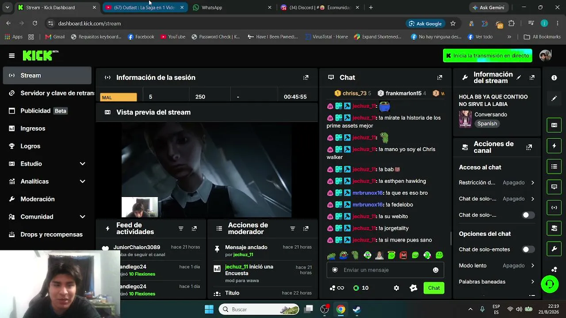Pop out the Acciones de canal panel
Viewport: 566px width, 318px height.
pyautogui.click(x=529, y=148)
